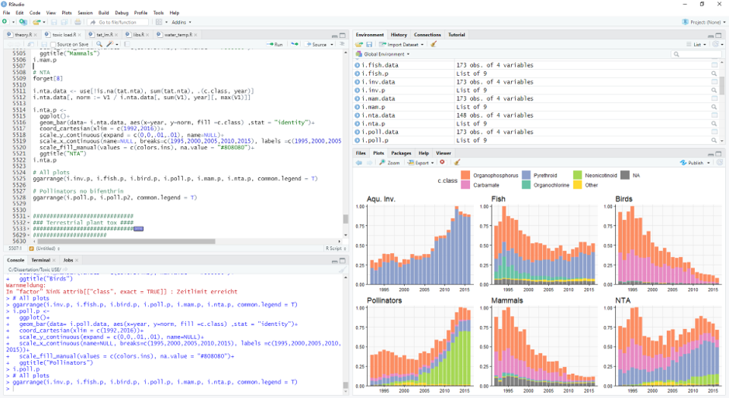Load workspace with the Environment folder icon

(359, 45)
